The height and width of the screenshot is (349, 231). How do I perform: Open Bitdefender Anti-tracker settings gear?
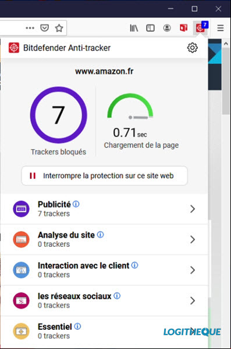(x=192, y=48)
